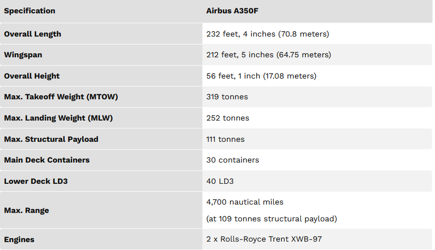This screenshot has height=250, width=435.
Task: Select the Overall Length row label
Action: coord(33,34)
